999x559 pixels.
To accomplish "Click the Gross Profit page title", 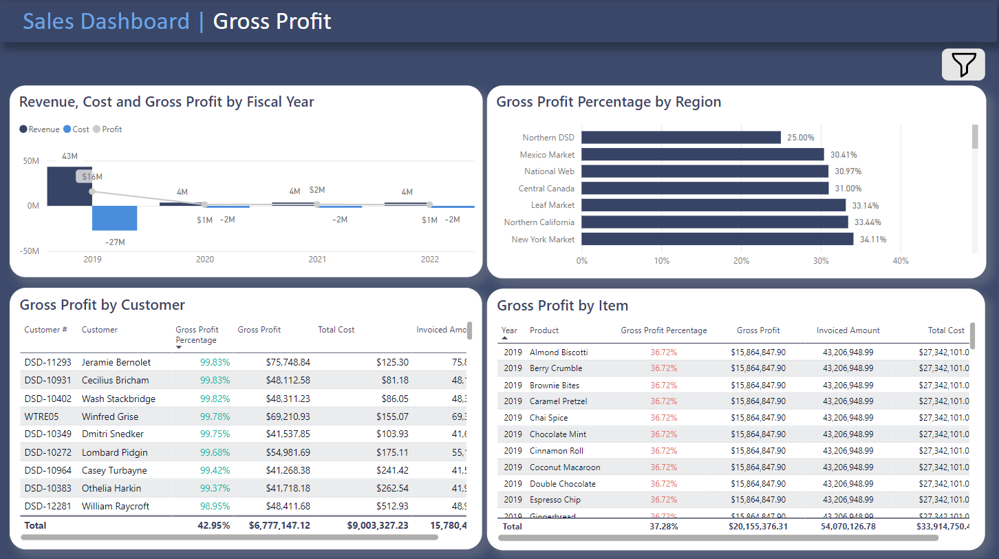I will click(272, 21).
